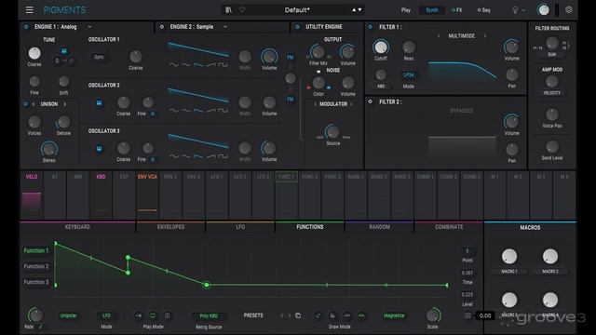The width and height of the screenshot is (596, 335).
Task: Click the ENV VCA modulation source slot
Action: coord(147,194)
